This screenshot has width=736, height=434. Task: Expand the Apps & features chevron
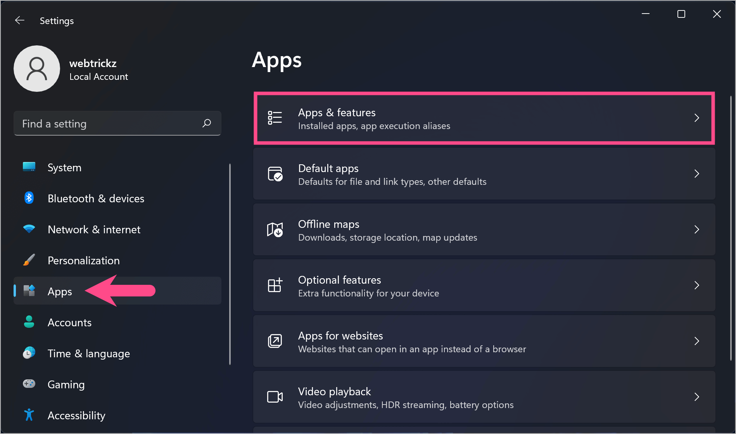pos(696,118)
